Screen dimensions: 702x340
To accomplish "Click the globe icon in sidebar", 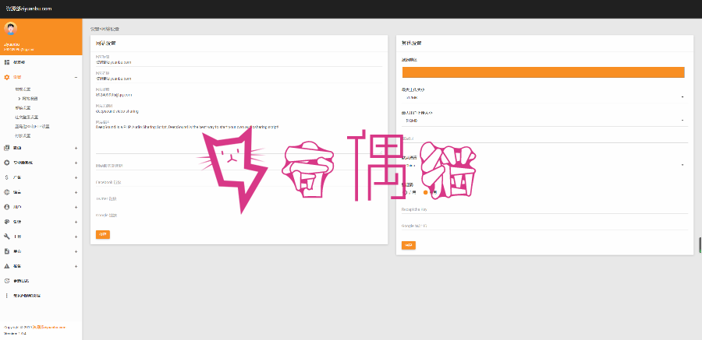I will (x=7, y=192).
